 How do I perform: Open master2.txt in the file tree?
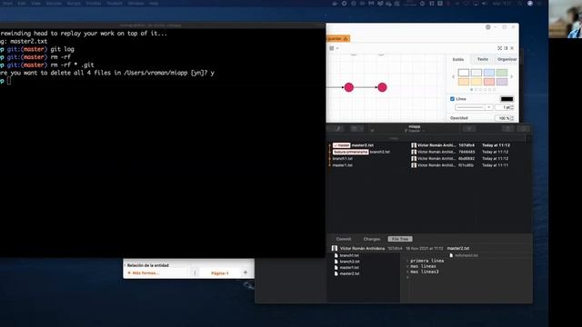tap(349, 273)
